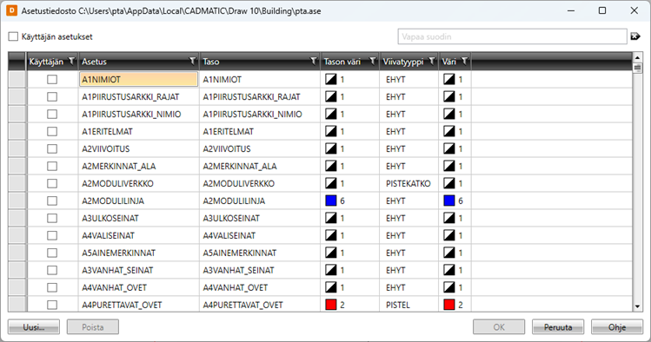Click inside the Vapaa suodin filter field

click(512, 36)
